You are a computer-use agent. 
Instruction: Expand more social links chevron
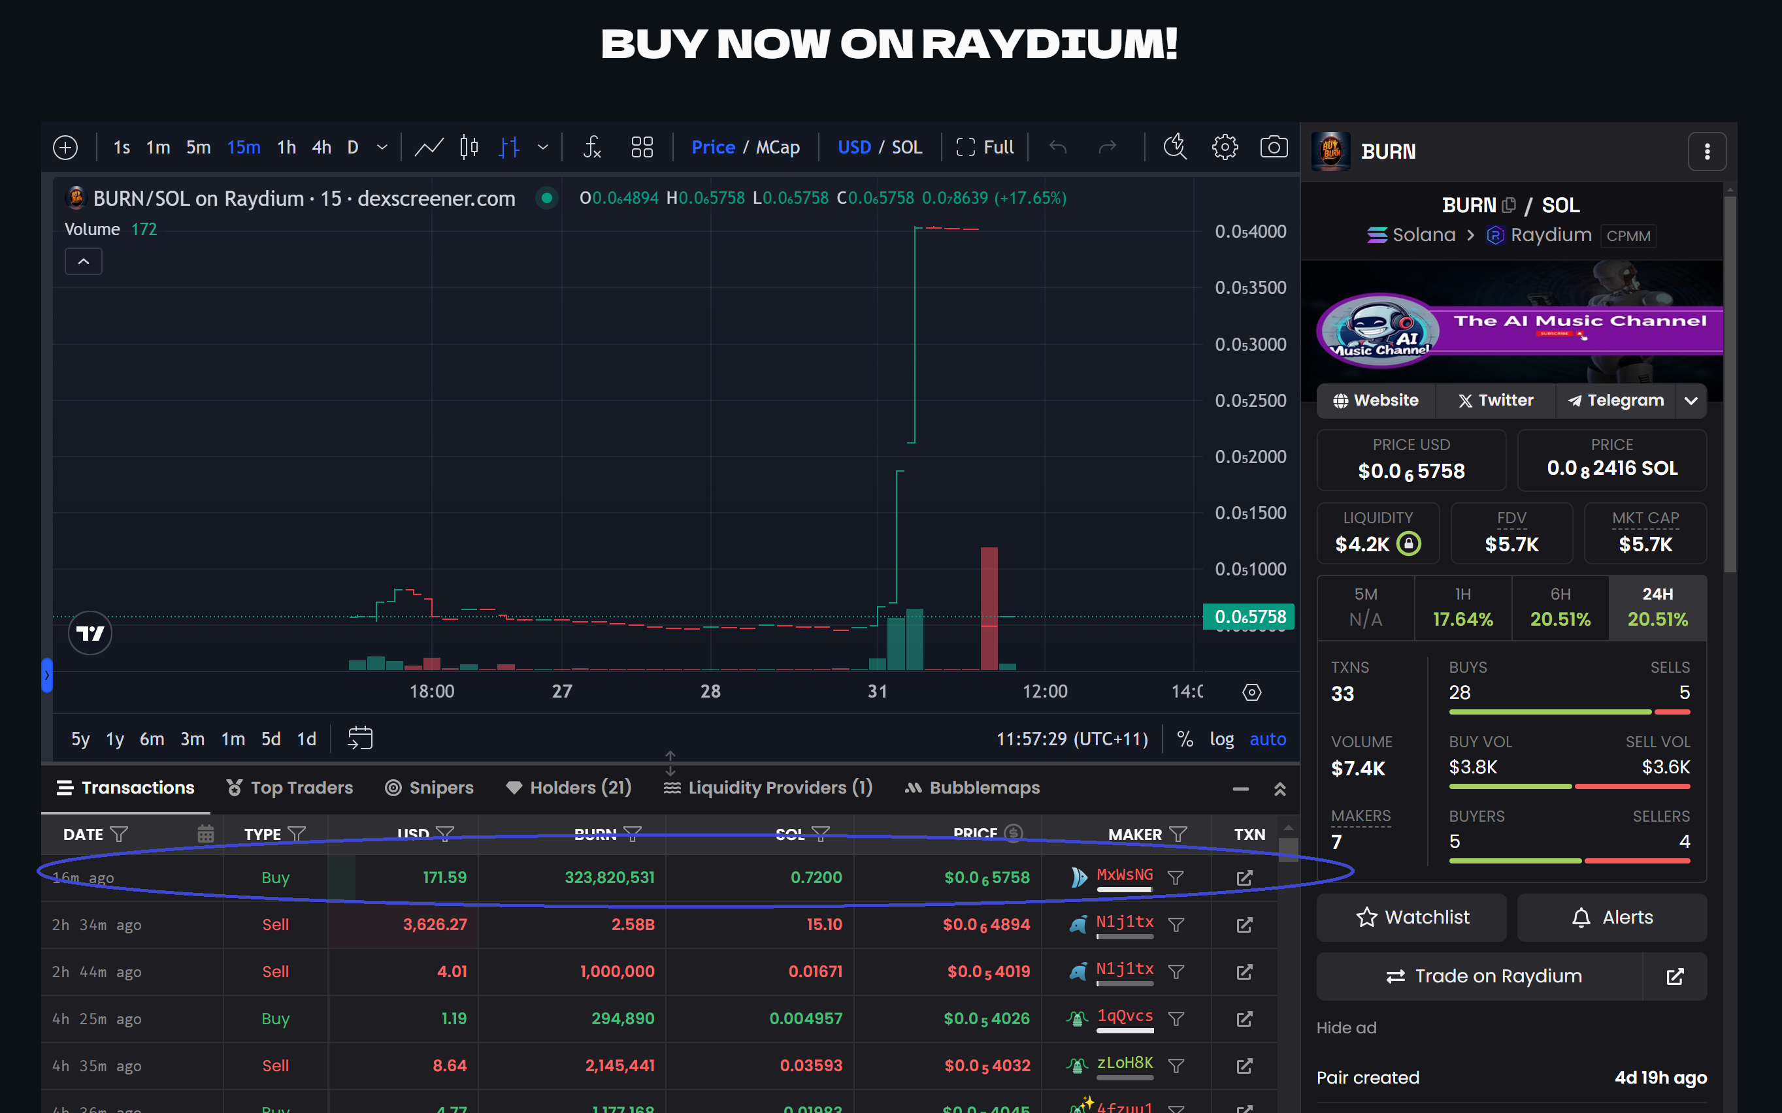tap(1691, 401)
